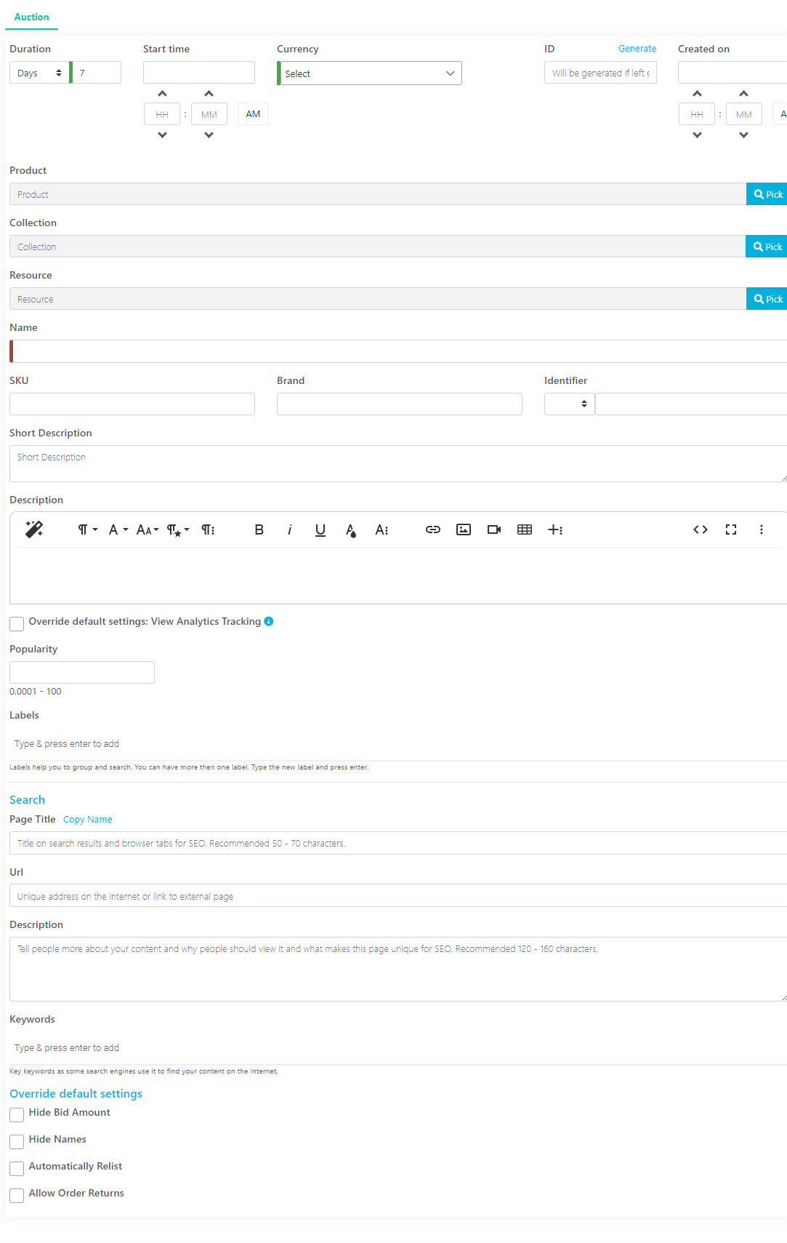
Task: Open paragraph options with dots icon
Action: (x=208, y=529)
